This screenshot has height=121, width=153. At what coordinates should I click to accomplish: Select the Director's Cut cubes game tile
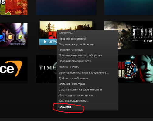click(x=14, y=35)
